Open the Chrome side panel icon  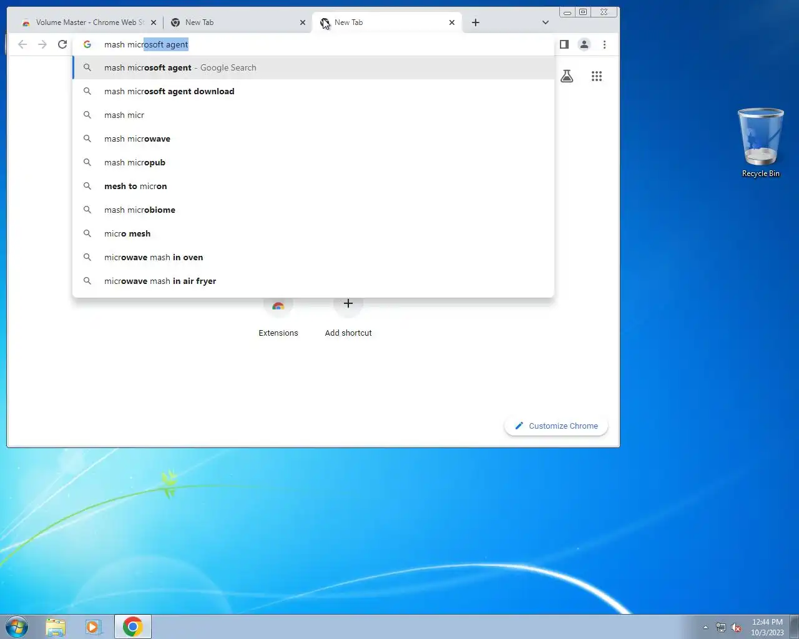click(x=564, y=44)
